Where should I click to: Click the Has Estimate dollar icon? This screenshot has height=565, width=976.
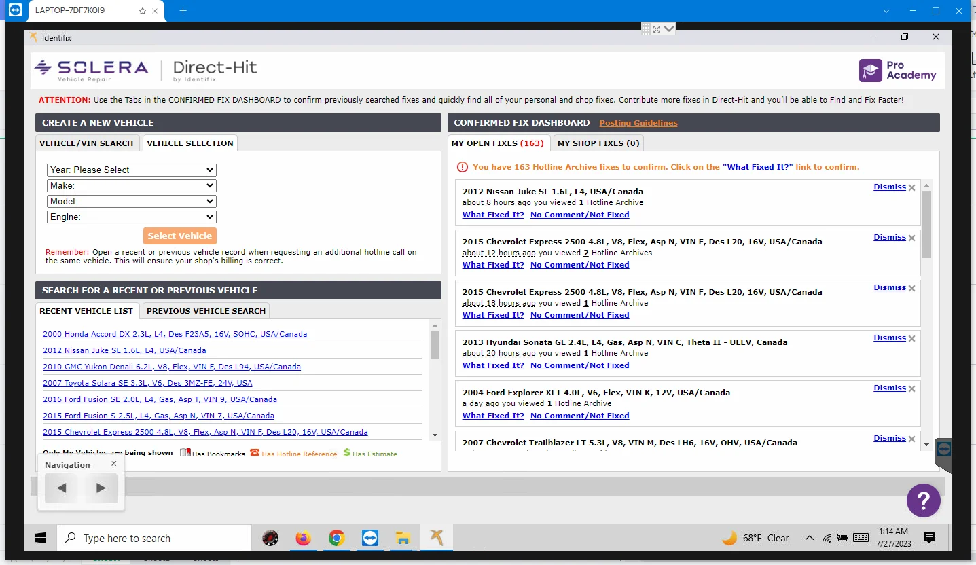point(347,453)
